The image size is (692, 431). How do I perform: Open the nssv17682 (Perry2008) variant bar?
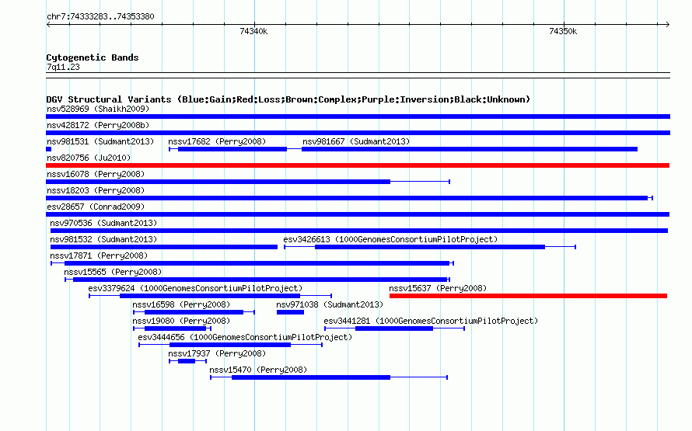(x=228, y=149)
